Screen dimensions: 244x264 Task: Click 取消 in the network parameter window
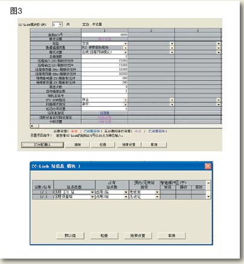154,145
